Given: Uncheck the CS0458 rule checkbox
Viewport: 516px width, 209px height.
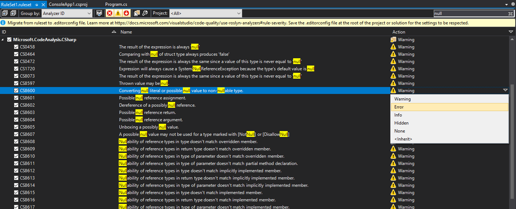Looking at the screenshot, I should coord(16,47).
